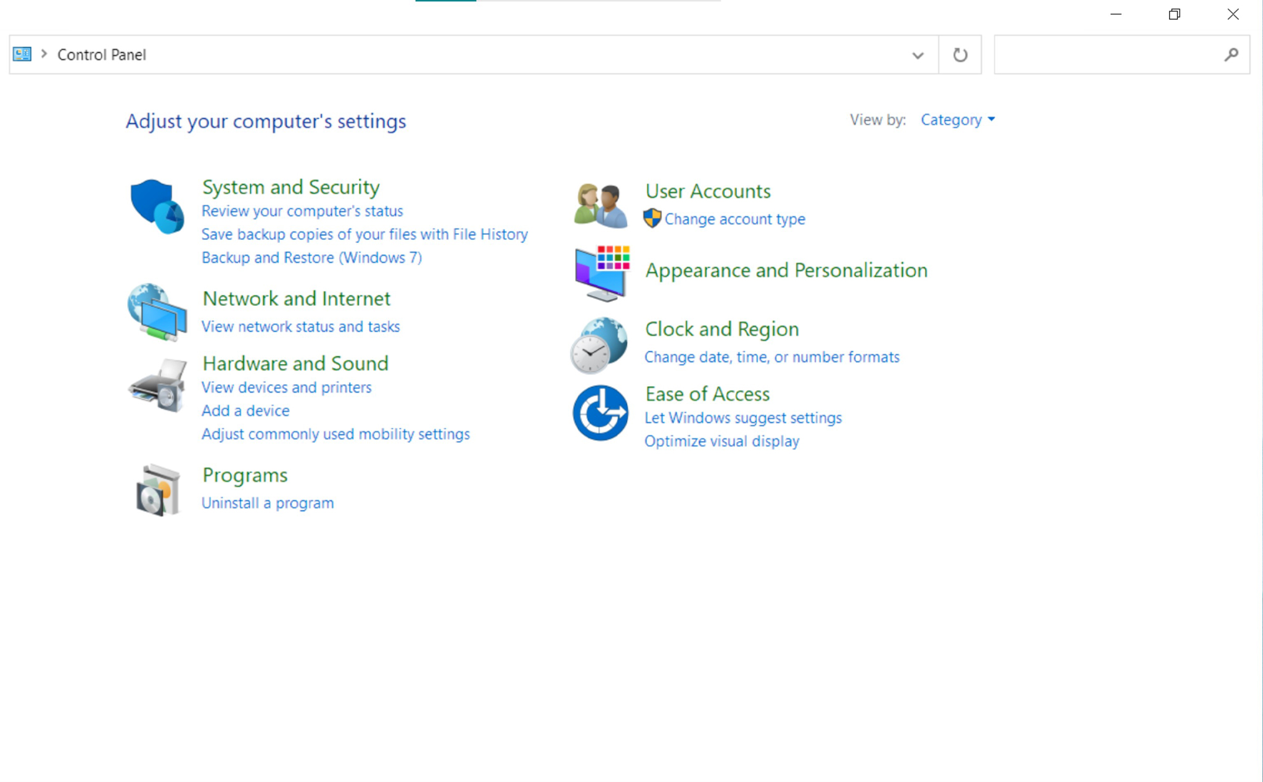Viewport: 1263px width, 782px height.
Task: Open User Accounts heading
Action: (708, 191)
